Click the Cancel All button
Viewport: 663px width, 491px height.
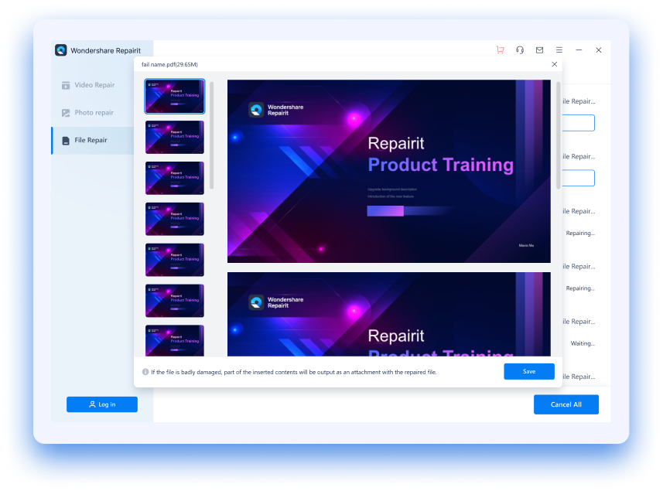[x=566, y=404]
